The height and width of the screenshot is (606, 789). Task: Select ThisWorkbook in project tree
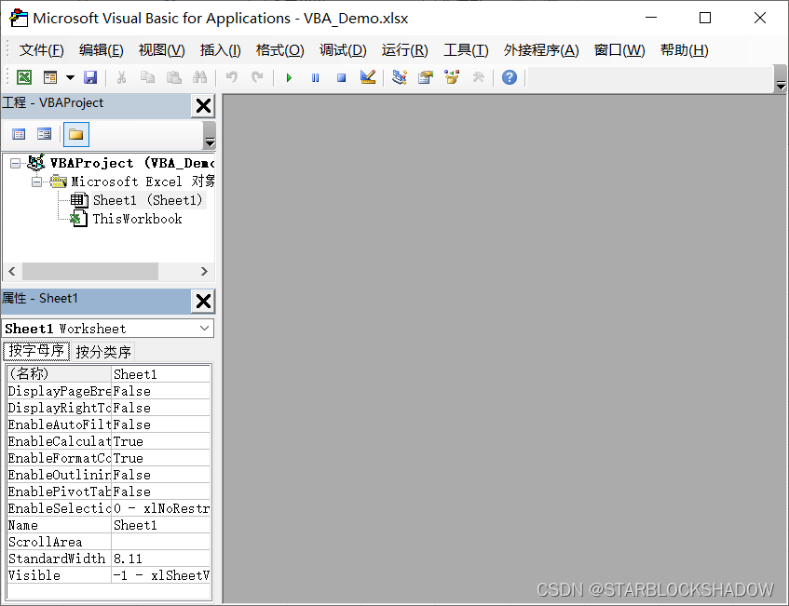pyautogui.click(x=137, y=219)
